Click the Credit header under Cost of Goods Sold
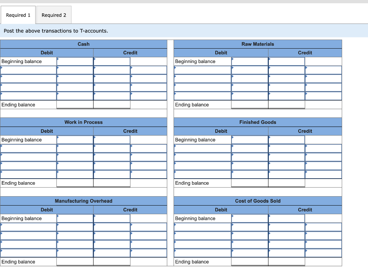This screenshot has height=270, width=368. click(x=305, y=210)
